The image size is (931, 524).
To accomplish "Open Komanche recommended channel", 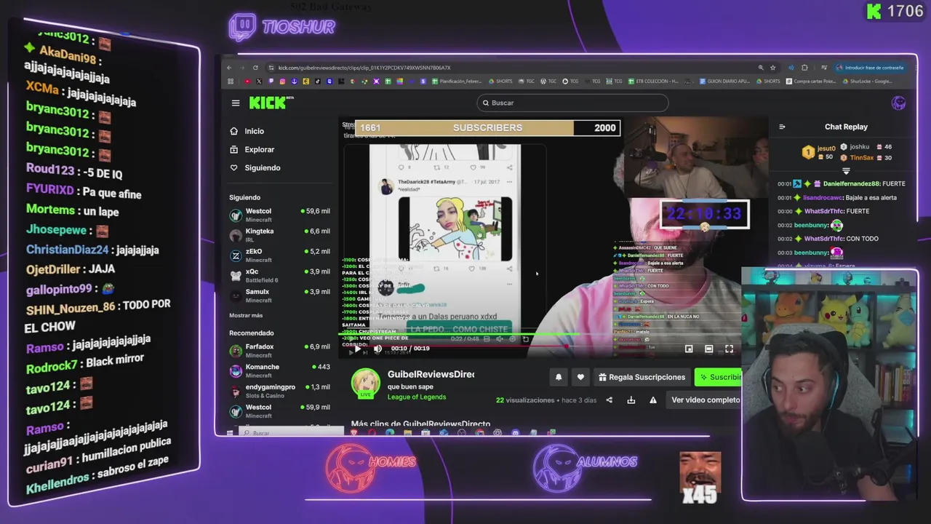I will (x=280, y=371).
